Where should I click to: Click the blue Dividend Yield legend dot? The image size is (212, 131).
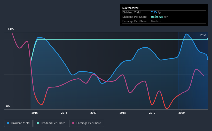[8, 123]
